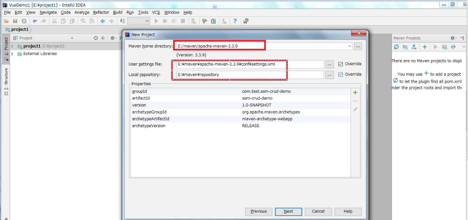Viewport: 468px width, 220px height.
Task: Click the Find magnifier icon
Action: 83,21
